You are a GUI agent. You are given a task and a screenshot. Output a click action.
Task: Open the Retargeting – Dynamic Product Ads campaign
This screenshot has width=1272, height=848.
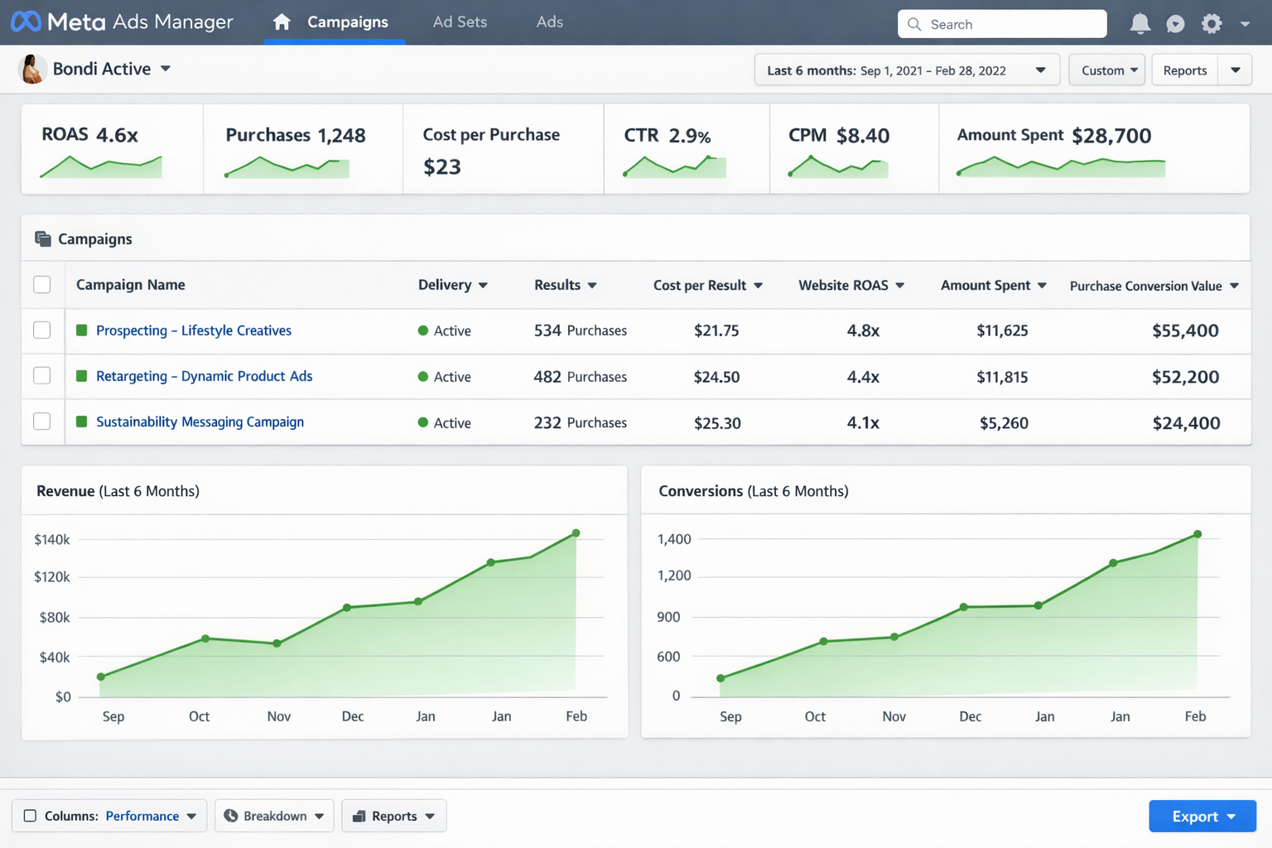(x=204, y=376)
